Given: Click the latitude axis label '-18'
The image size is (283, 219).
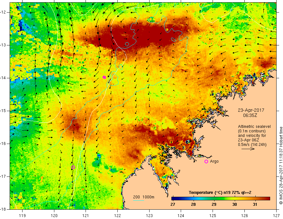Looking at the screenshot, I should (x=3, y=209).
